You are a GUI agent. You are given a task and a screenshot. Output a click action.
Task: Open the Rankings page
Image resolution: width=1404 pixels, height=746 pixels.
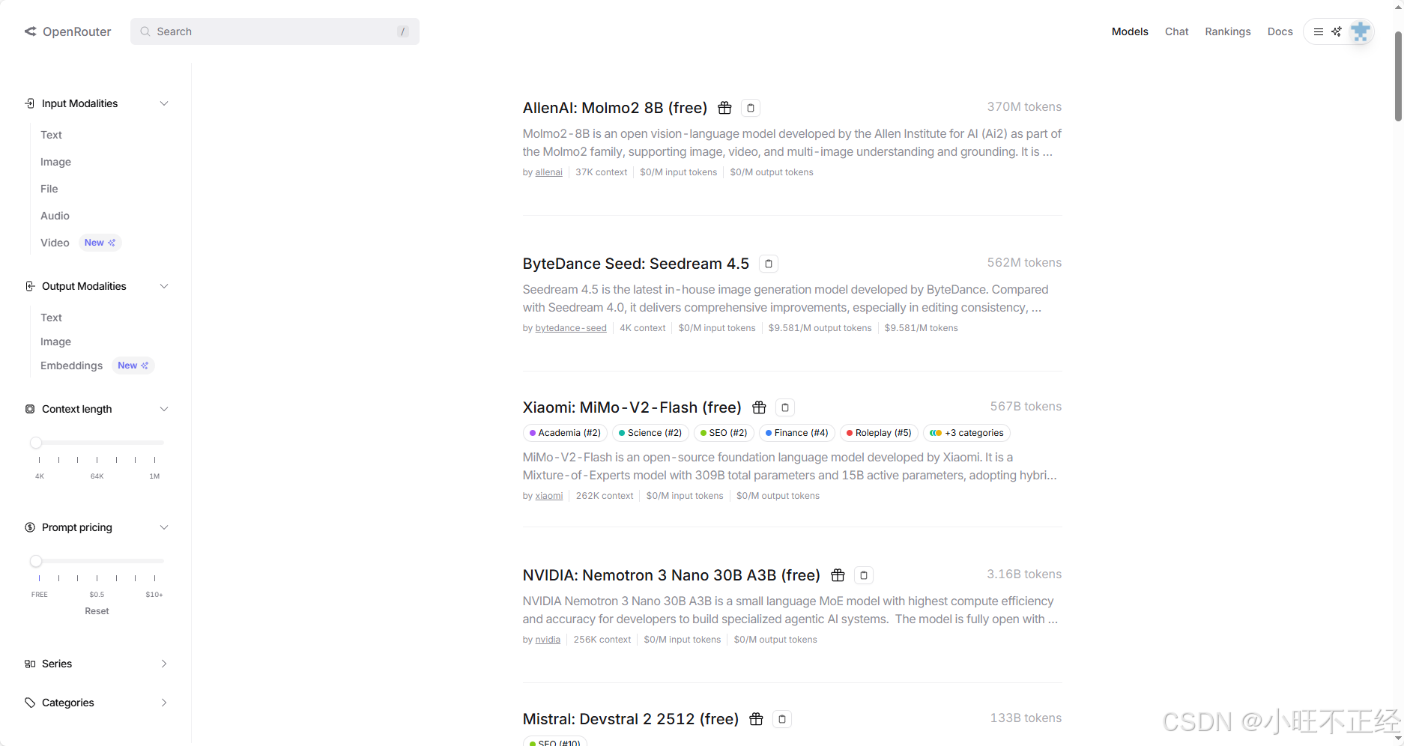pyautogui.click(x=1228, y=31)
